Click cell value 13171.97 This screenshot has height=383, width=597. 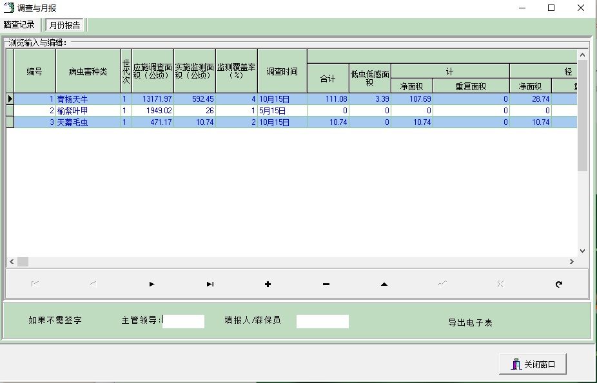[152, 98]
